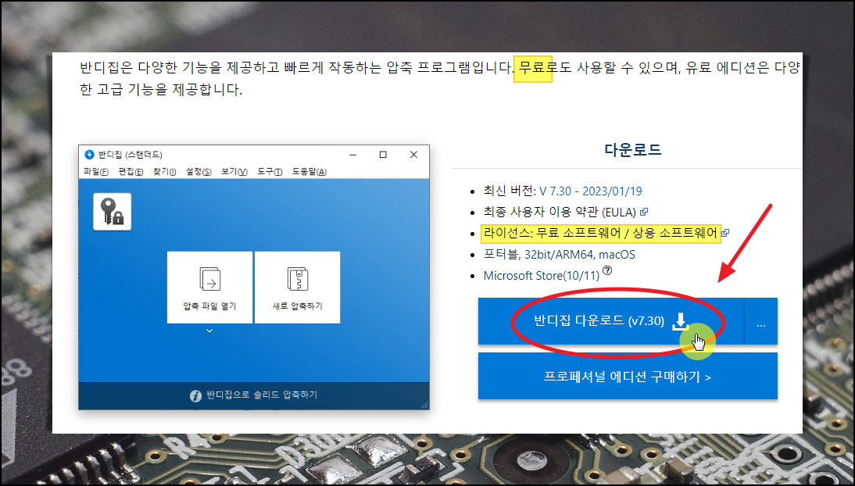This screenshot has height=486, width=855.
Task: Click the question mark help icon beside Microsoft Store
Action: (607, 270)
